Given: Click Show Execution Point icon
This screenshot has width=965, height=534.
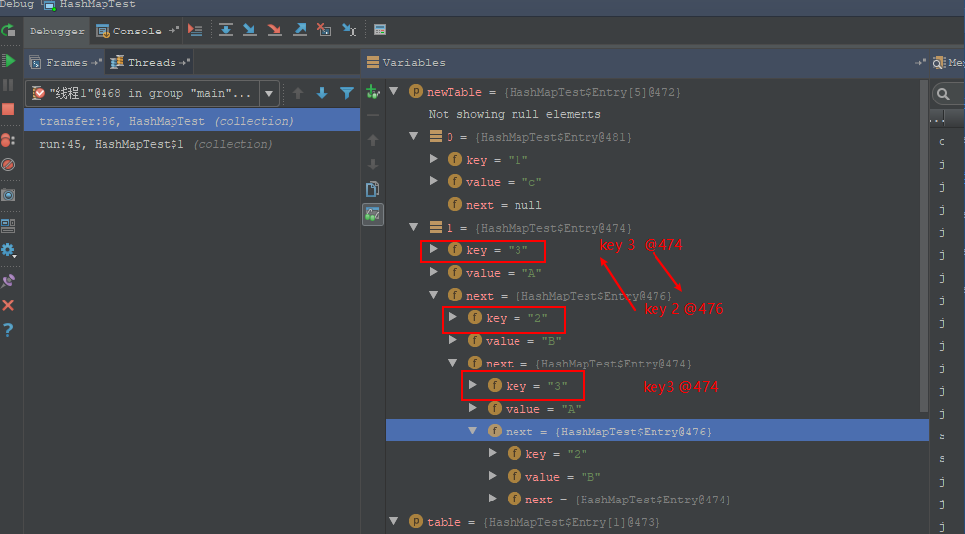Looking at the screenshot, I should 195,31.
